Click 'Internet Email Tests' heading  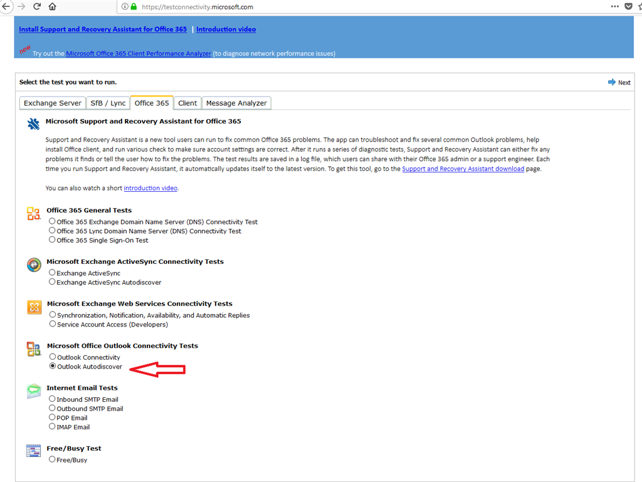point(82,388)
